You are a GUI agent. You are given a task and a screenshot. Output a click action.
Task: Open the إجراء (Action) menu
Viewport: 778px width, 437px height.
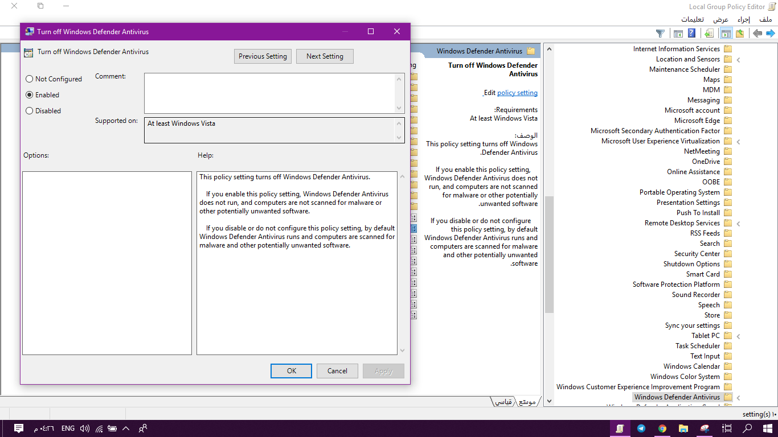744,19
